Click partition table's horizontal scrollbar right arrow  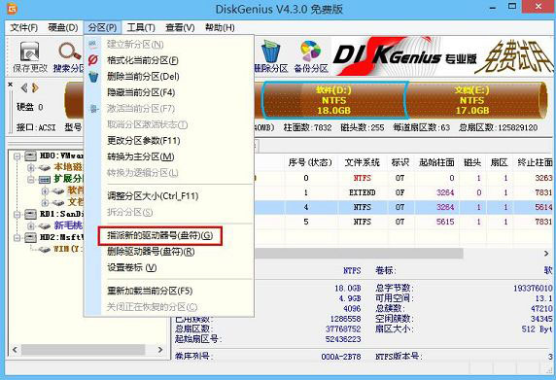point(546,254)
